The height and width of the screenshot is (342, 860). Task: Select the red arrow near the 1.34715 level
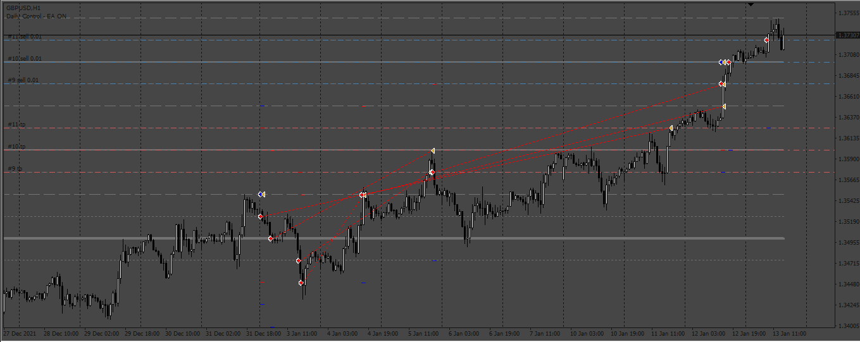(x=298, y=260)
